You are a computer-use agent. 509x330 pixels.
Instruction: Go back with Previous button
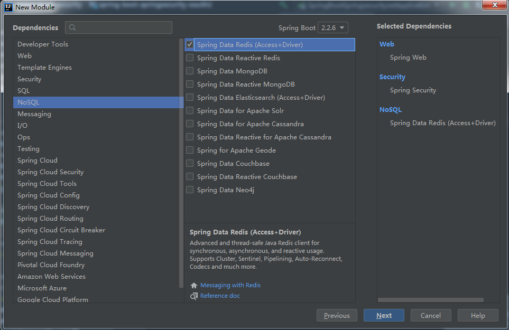(337, 316)
